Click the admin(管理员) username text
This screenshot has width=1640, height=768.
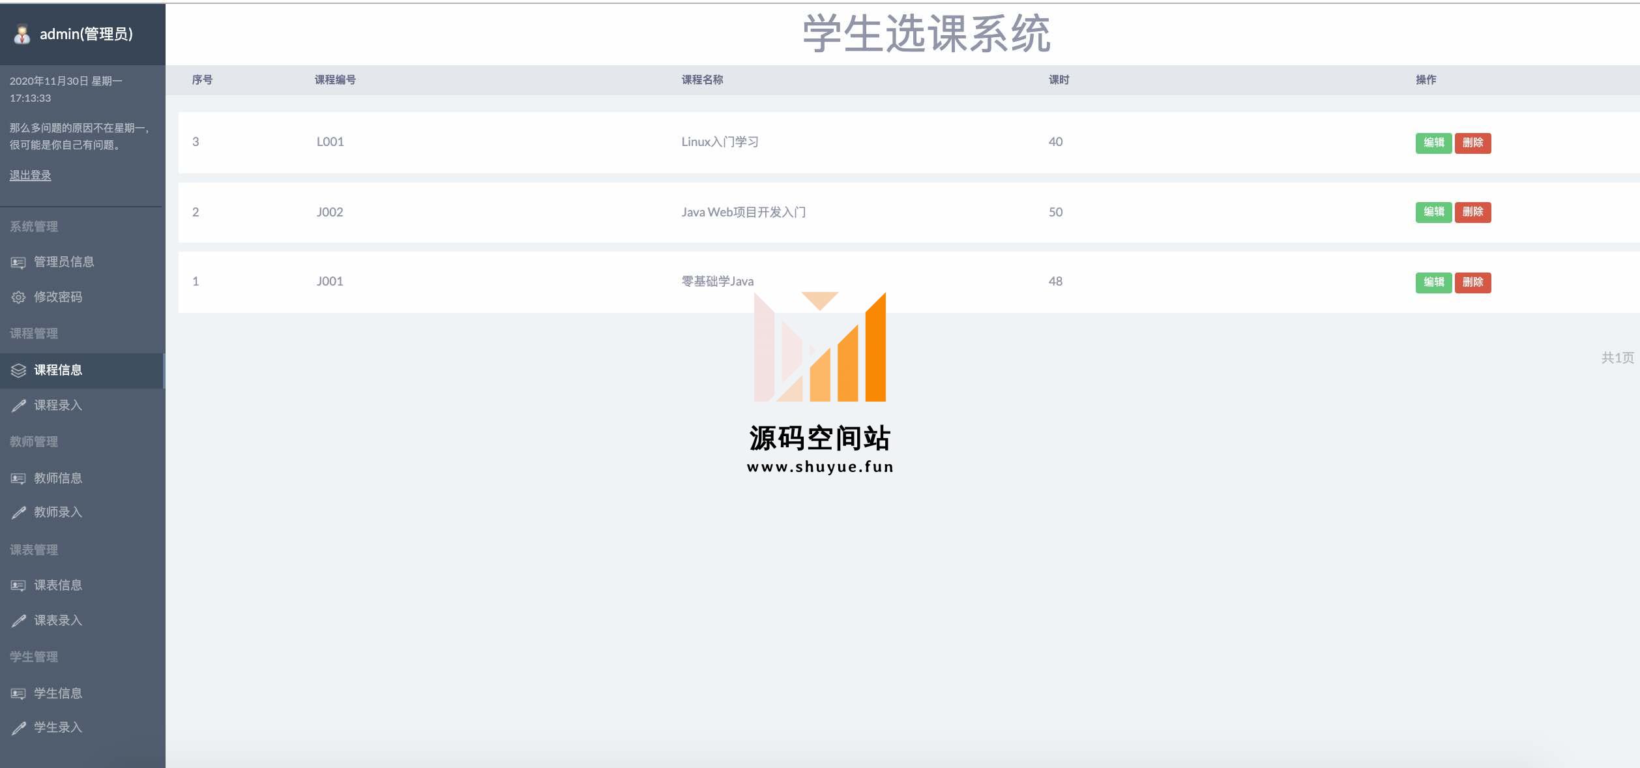point(86,34)
